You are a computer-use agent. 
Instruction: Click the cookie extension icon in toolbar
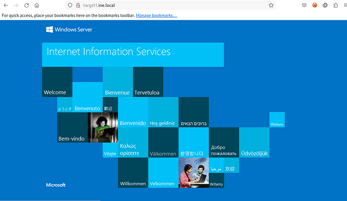(325, 5)
